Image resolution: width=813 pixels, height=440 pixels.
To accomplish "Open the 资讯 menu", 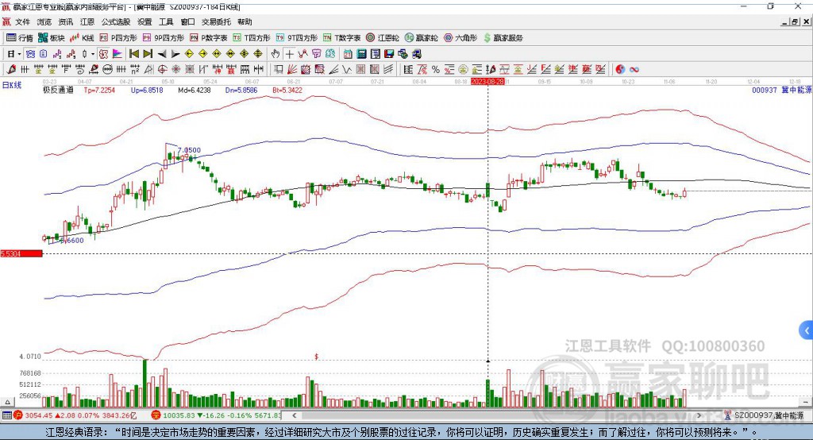I will tap(65, 21).
